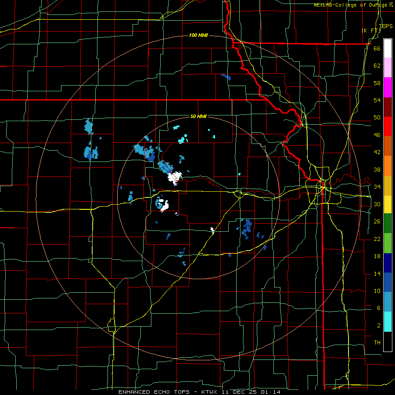Click the '46' legend value

[377, 135]
